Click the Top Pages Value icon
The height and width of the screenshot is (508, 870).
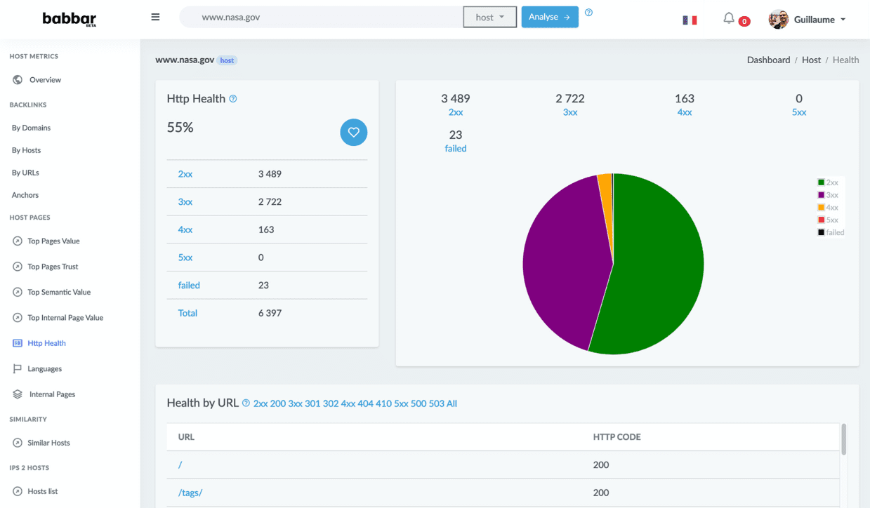click(x=17, y=241)
